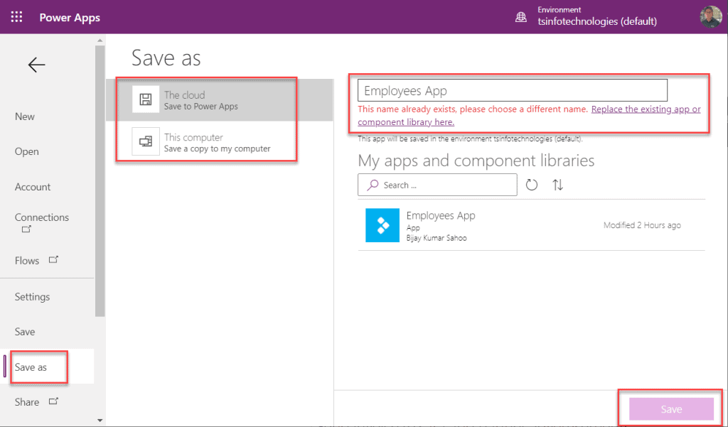Open Settings in the side menu

[x=32, y=296]
